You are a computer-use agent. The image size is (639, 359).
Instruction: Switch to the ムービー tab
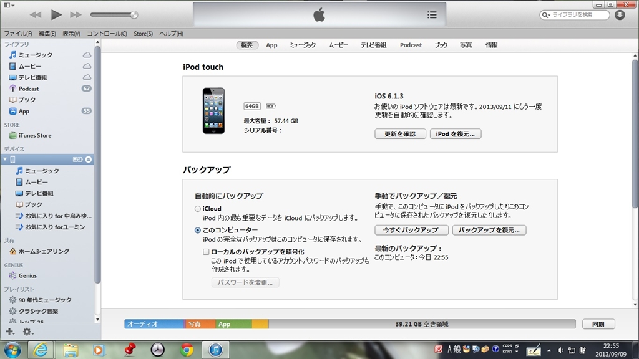click(338, 45)
